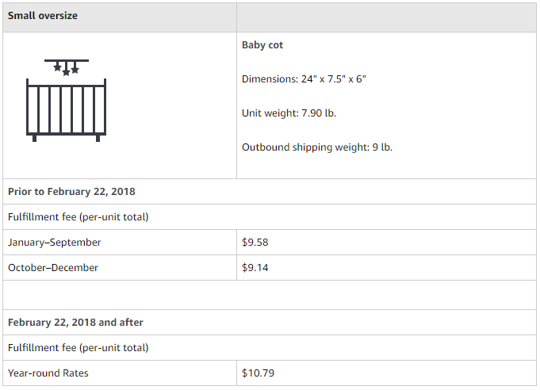
Task: Select the Dimensions 24" x 7.5" x 6" text
Action: (304, 79)
